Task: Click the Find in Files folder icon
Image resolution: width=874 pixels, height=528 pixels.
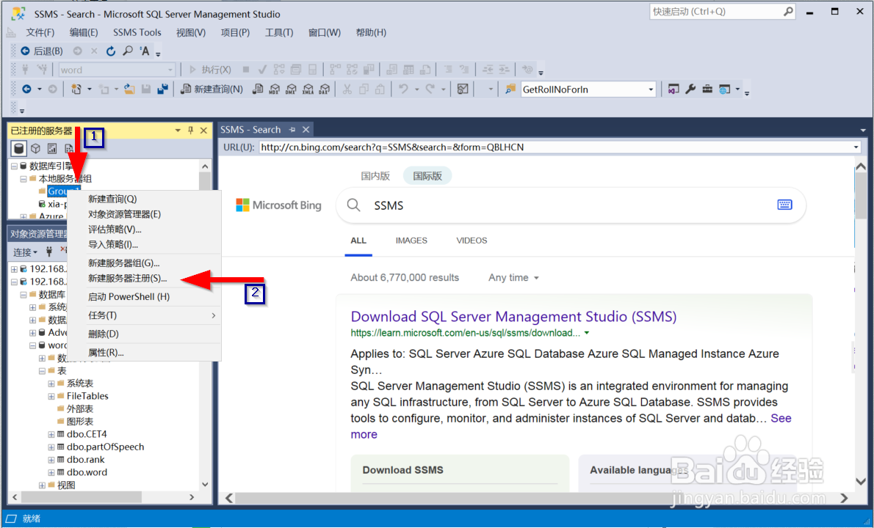Action: [x=510, y=89]
